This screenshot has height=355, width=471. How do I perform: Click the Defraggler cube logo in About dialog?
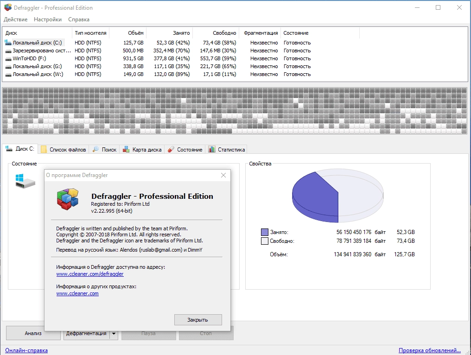coord(68,199)
